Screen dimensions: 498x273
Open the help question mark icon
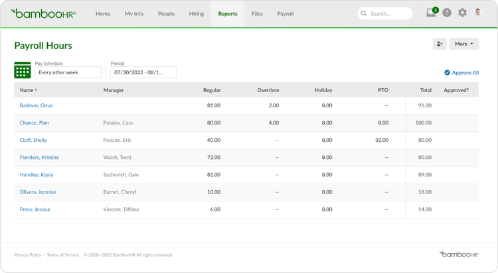[447, 13]
